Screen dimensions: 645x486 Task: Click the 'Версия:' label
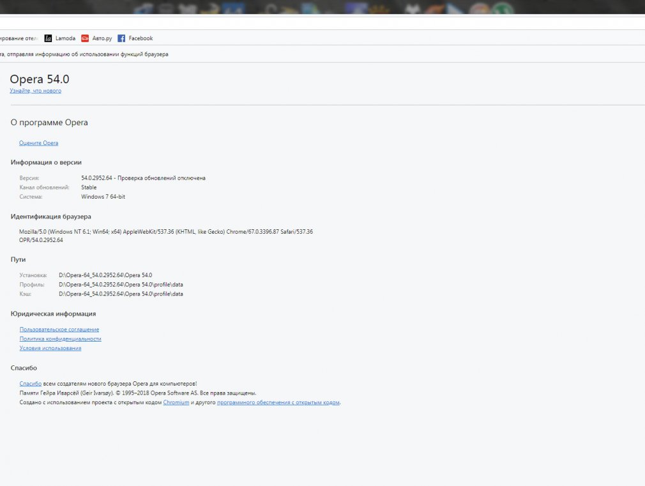pyautogui.click(x=29, y=178)
